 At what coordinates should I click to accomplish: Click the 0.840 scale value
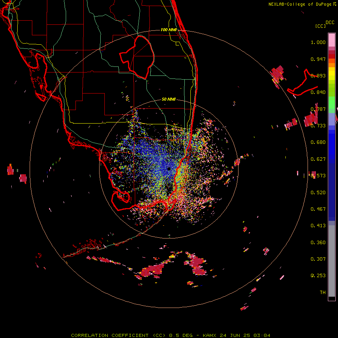(x=318, y=92)
